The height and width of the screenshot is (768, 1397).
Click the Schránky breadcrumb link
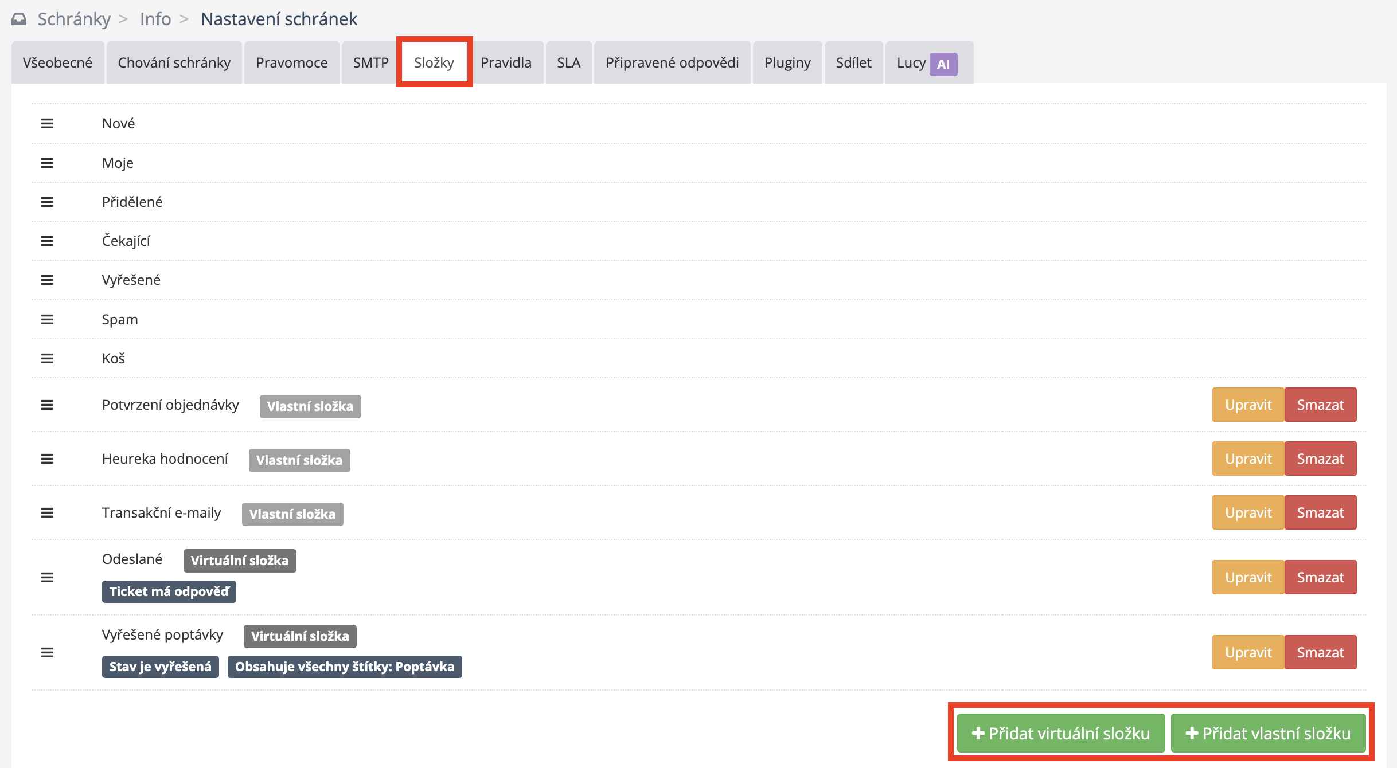click(74, 19)
